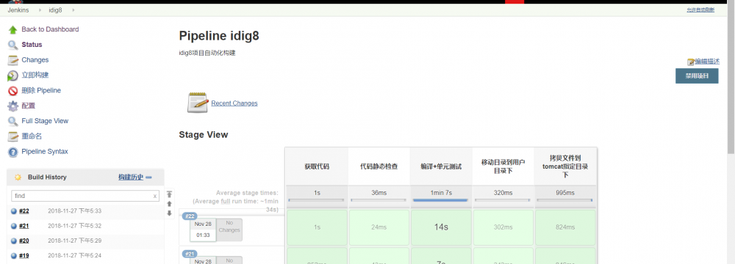Open build #19 in build history
This screenshot has width=735, height=264.
click(x=24, y=256)
